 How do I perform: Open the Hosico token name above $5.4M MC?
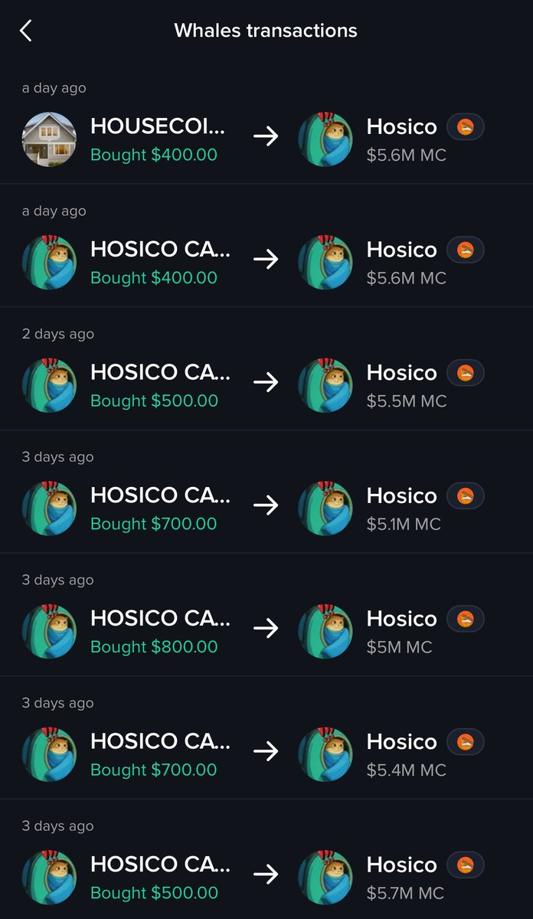coord(401,742)
